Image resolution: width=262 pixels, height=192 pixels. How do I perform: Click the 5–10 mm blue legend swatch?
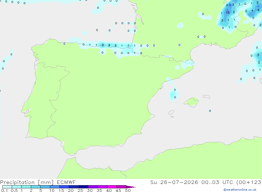[45, 187]
